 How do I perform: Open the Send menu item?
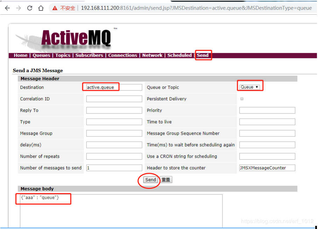203,55
